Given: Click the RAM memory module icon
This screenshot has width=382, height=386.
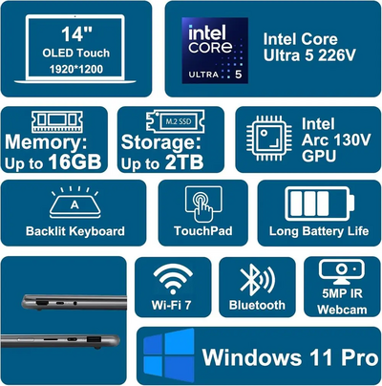Looking at the screenshot, I should (57, 121).
